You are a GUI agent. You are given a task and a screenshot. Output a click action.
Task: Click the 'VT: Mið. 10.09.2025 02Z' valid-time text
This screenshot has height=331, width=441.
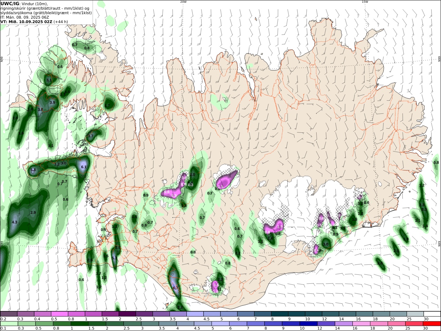(x=26, y=21)
